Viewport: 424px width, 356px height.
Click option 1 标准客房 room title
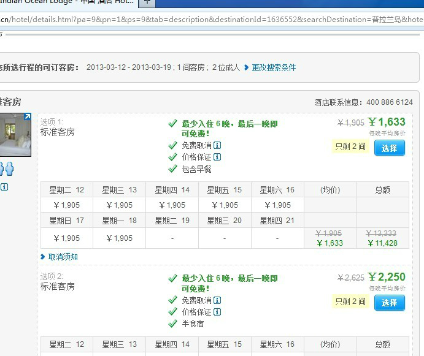[58, 132]
